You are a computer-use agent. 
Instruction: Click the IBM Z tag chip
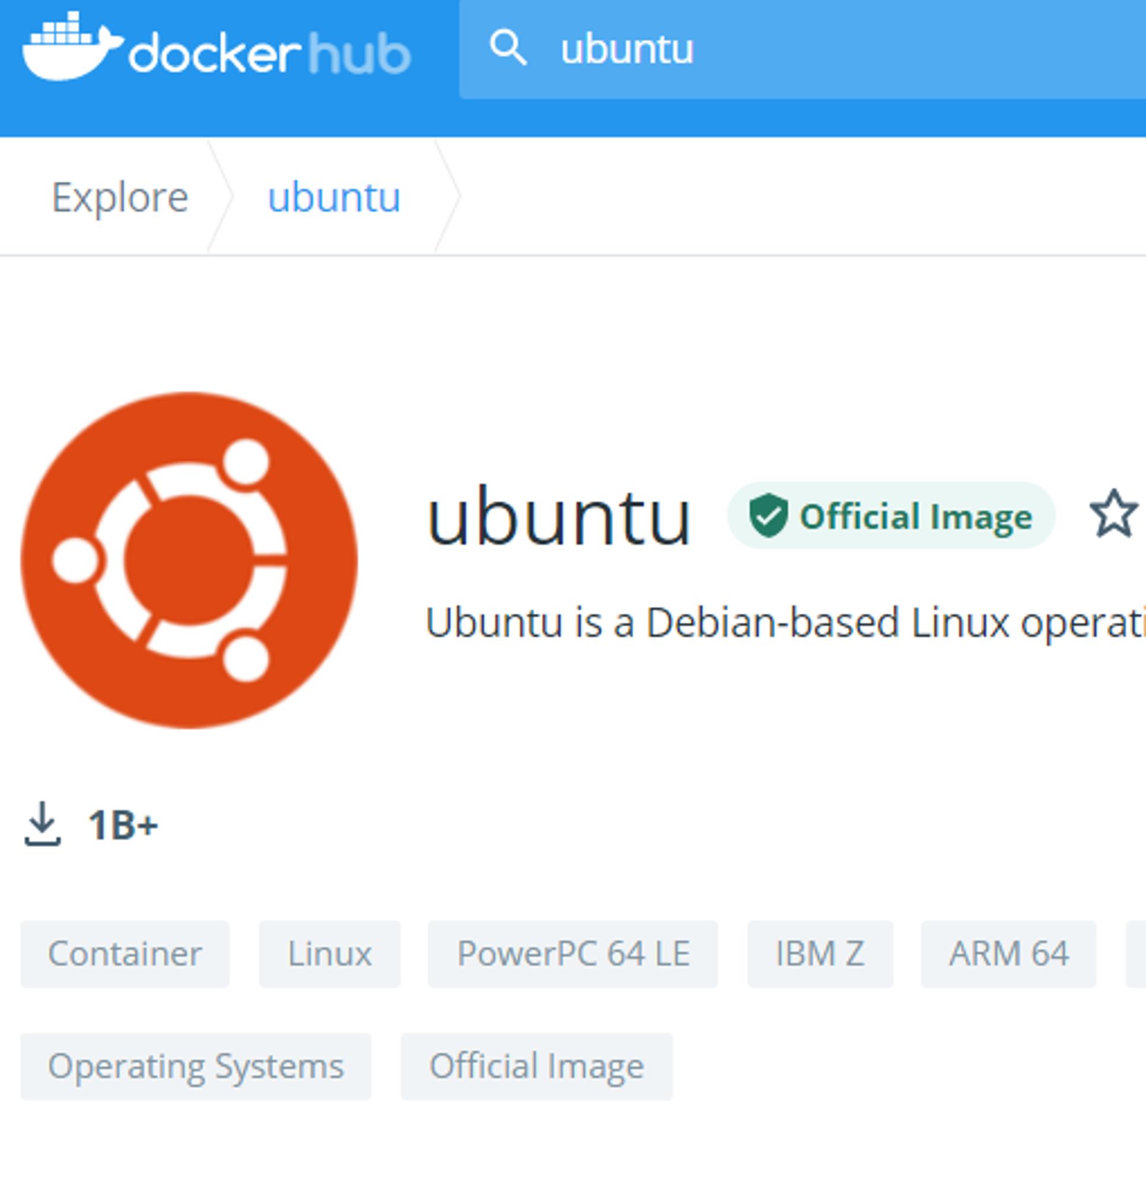[820, 954]
